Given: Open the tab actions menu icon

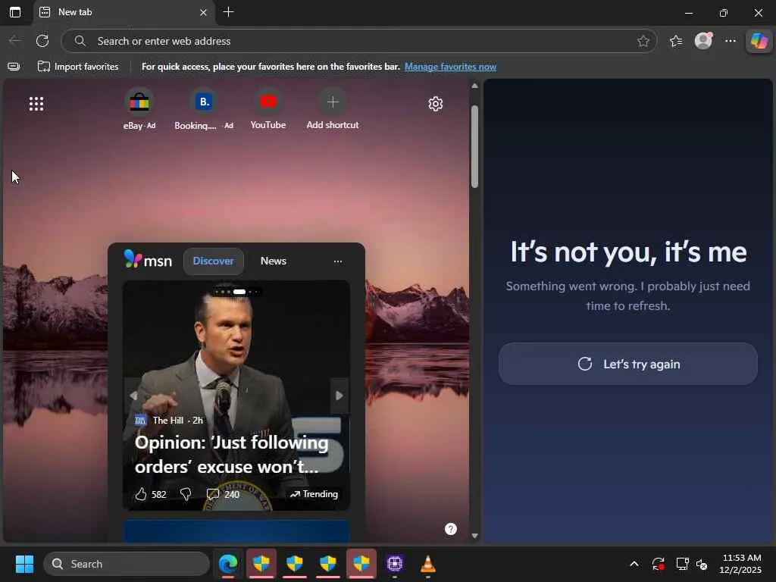Looking at the screenshot, I should pos(15,12).
